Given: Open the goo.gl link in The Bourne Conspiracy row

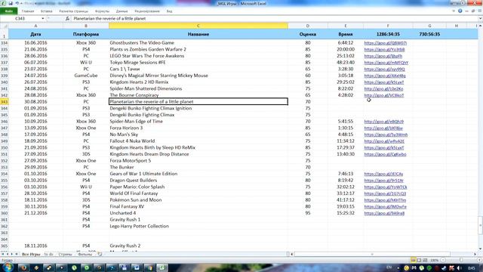Looking at the screenshot, I should pos(384,95).
